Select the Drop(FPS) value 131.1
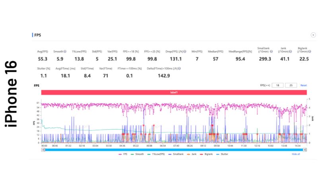318x179 pixels. tap(176, 59)
